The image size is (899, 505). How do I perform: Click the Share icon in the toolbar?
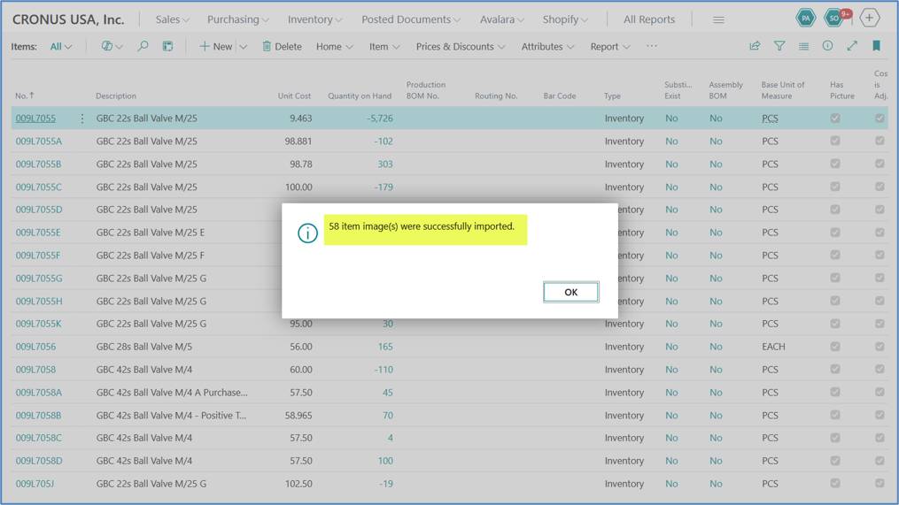pos(755,46)
